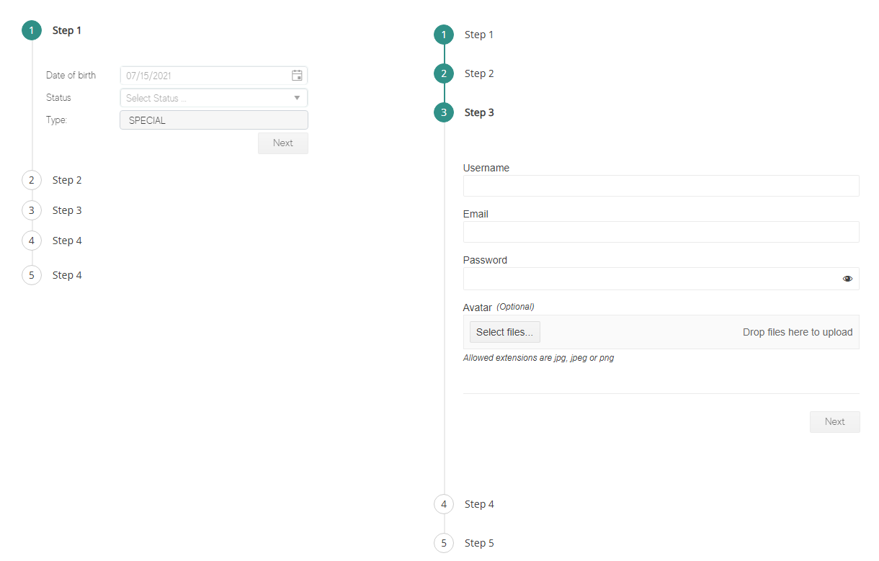Click the Type field showing SPECIAL
The image size is (879, 561).
click(x=213, y=120)
